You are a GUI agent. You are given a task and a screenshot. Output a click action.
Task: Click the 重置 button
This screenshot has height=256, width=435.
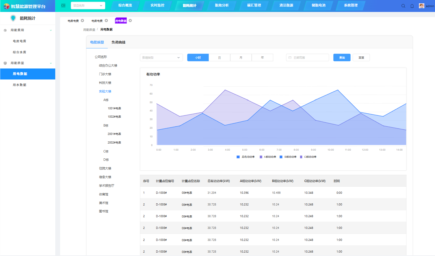361,58
